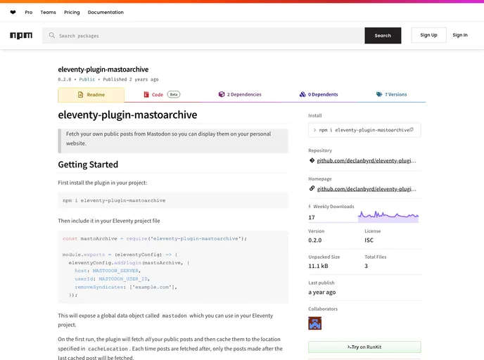Screen dimensions: 484x360
Task: Switch to the 0 Dependents tab
Action: tap(319, 94)
